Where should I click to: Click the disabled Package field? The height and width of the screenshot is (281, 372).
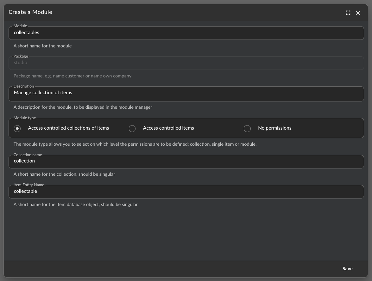pos(186,63)
